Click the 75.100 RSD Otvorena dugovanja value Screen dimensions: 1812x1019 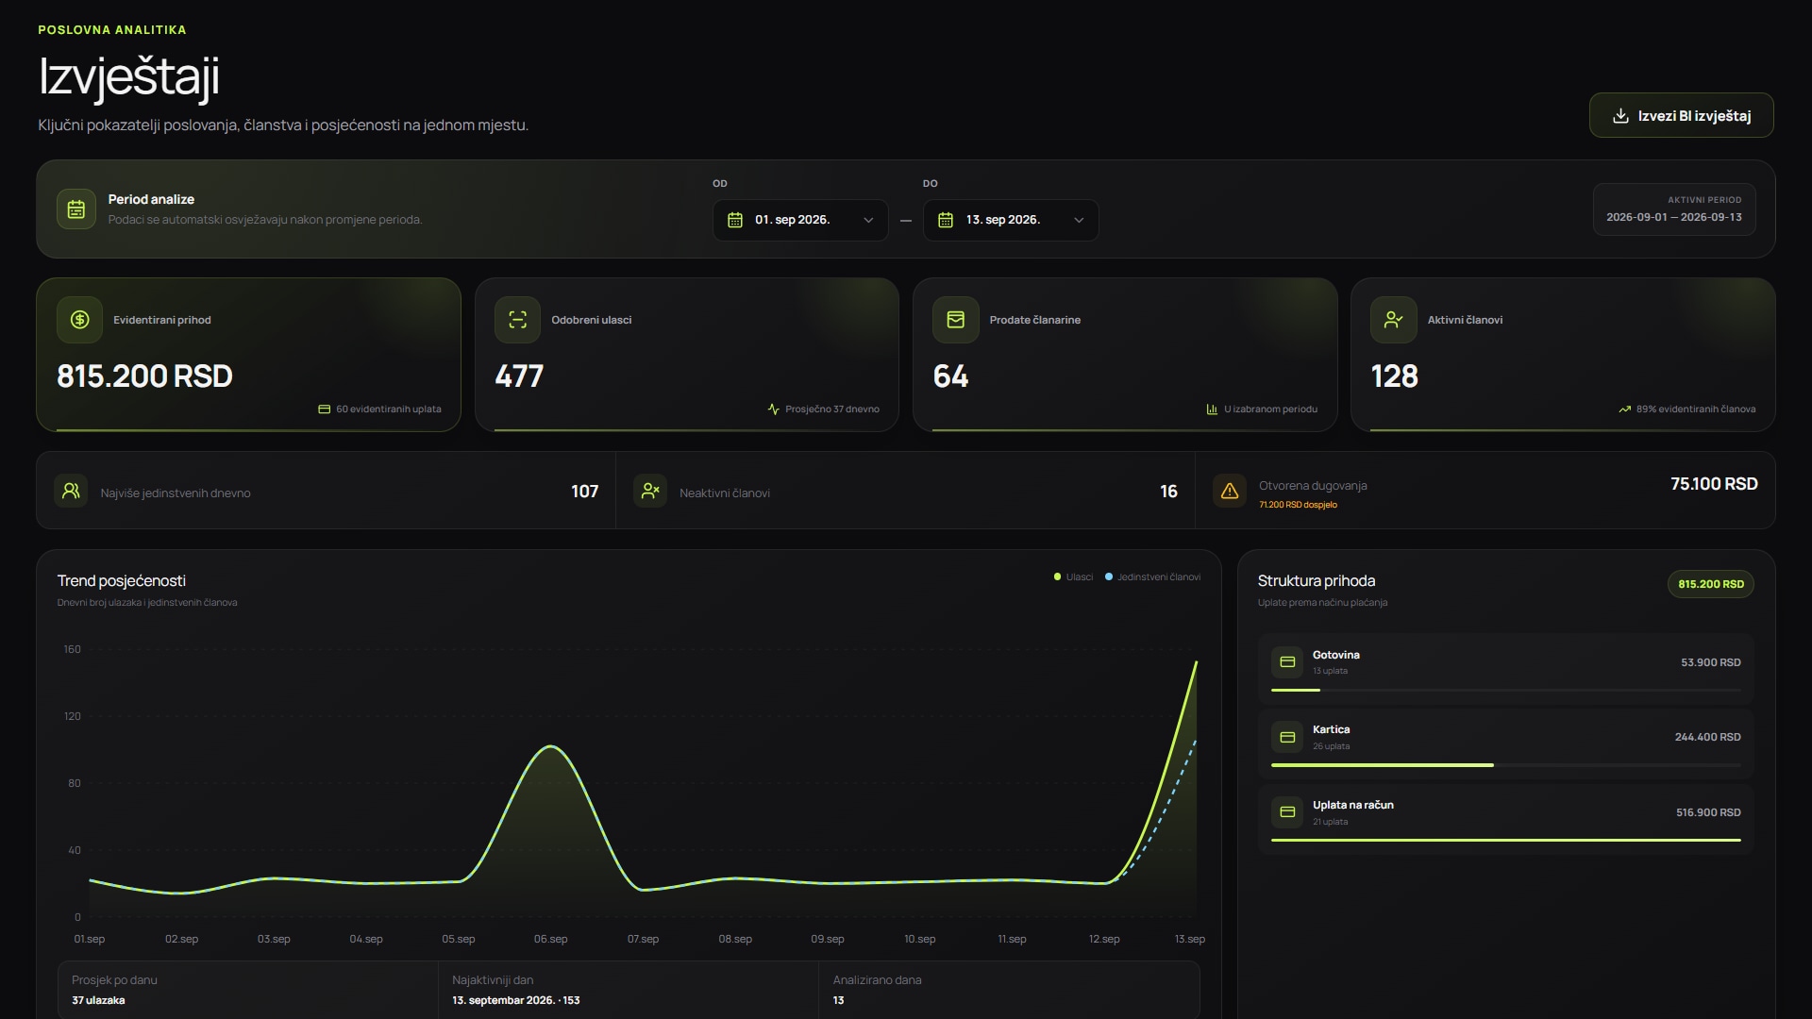(x=1714, y=484)
